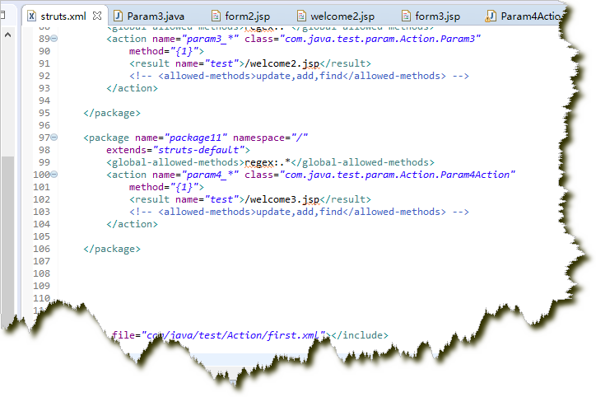596x397 pixels.
Task: Place cursor on "param3_*" action name
Action: pyautogui.click(x=210, y=39)
